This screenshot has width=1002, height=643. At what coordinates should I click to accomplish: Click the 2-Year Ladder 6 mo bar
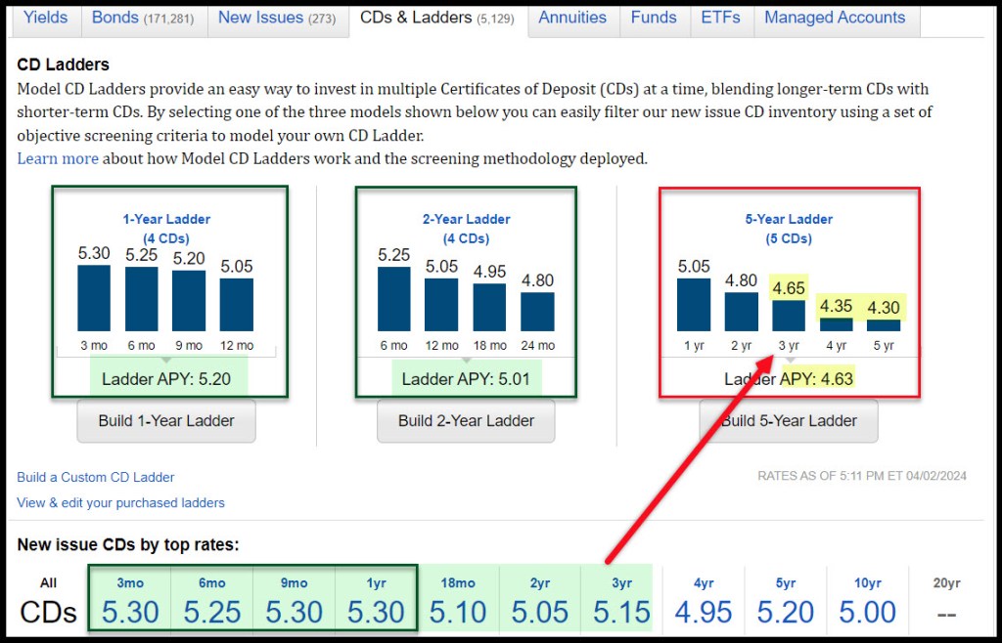coord(394,298)
